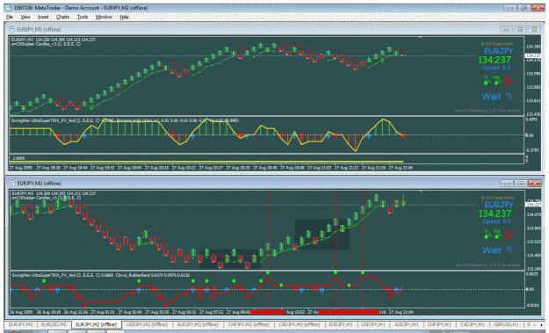The width and height of the screenshot is (549, 333).
Task: Click the Spread: 6.0 text in lower chart
Action: [496, 221]
